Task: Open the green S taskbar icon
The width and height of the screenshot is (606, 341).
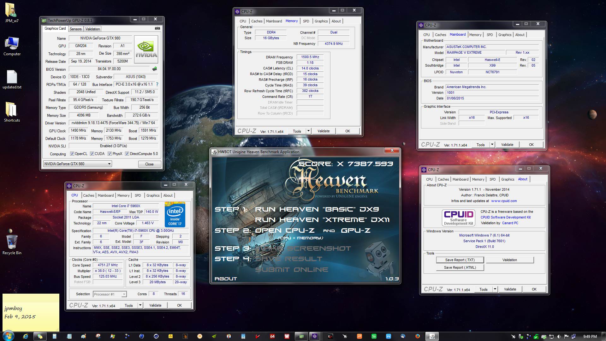Action: click(374, 336)
